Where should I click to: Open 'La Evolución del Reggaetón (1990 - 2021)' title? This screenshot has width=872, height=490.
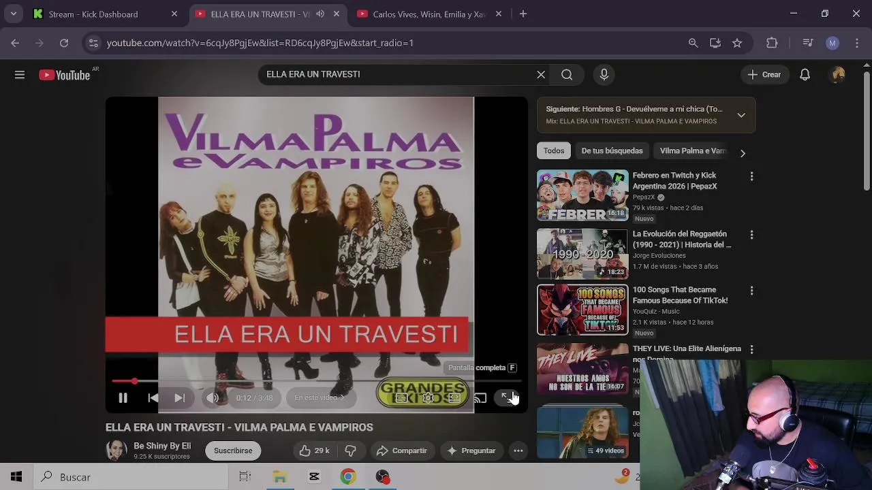pos(682,239)
